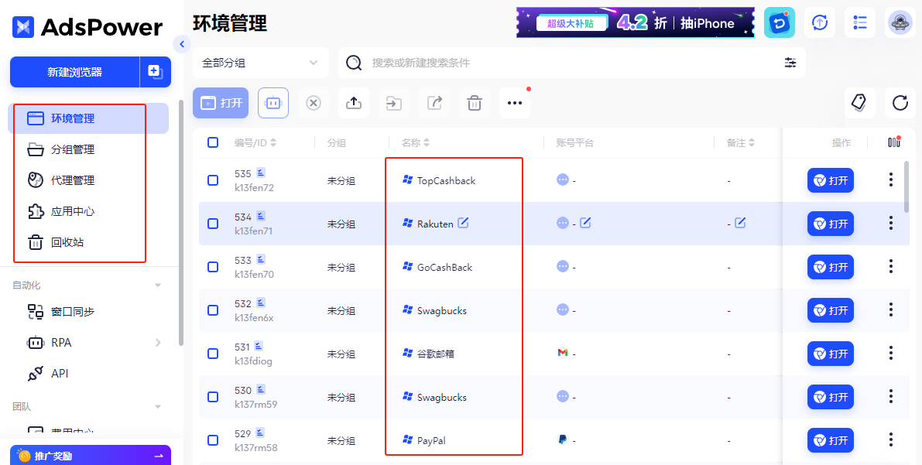This screenshot has height=465, width=922.
Task: Select the checkbox for profile 534
Action: click(213, 224)
